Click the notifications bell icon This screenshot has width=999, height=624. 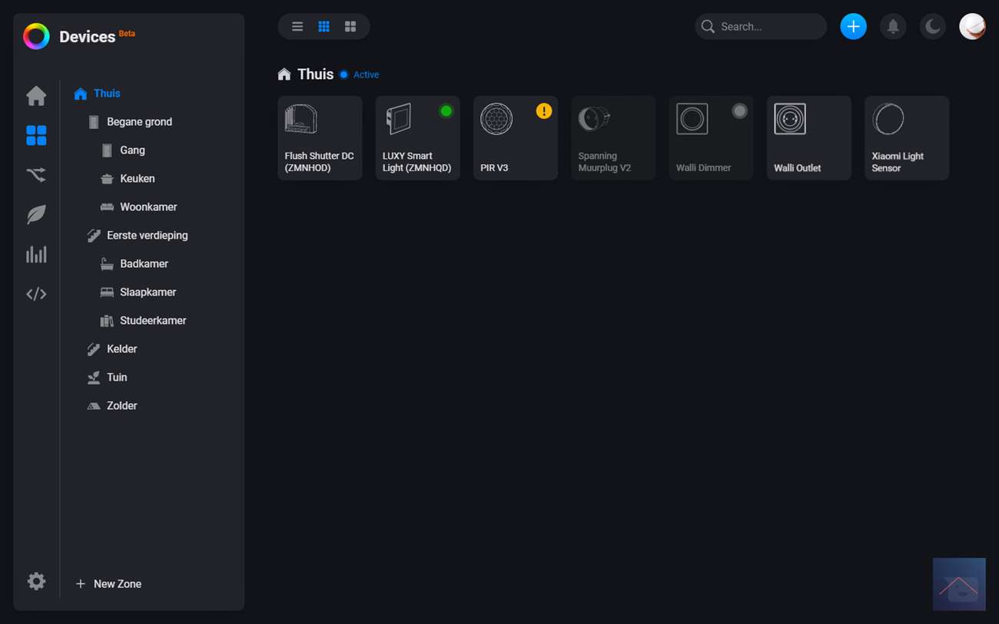pyautogui.click(x=893, y=27)
